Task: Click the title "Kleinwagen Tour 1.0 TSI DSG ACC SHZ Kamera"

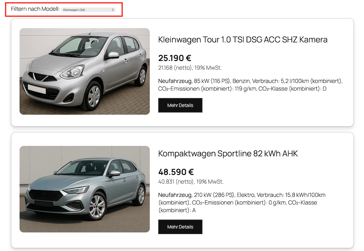Action: coord(243,40)
